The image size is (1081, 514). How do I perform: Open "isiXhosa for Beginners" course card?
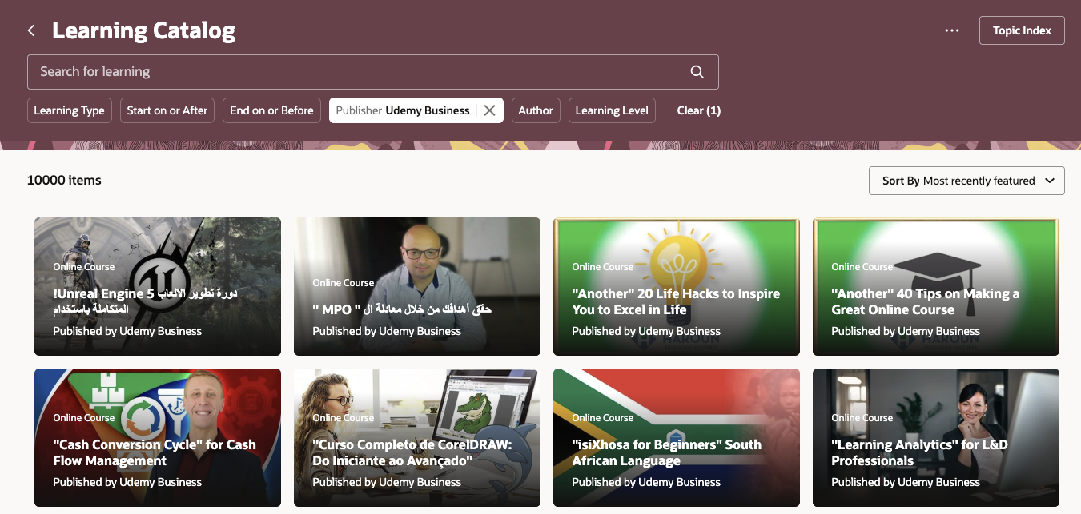[677, 437]
